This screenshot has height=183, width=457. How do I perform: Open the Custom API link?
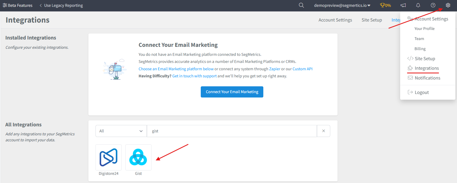[x=302, y=69]
